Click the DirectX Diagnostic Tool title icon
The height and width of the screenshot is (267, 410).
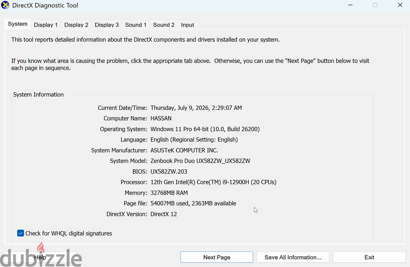[x=5, y=5]
